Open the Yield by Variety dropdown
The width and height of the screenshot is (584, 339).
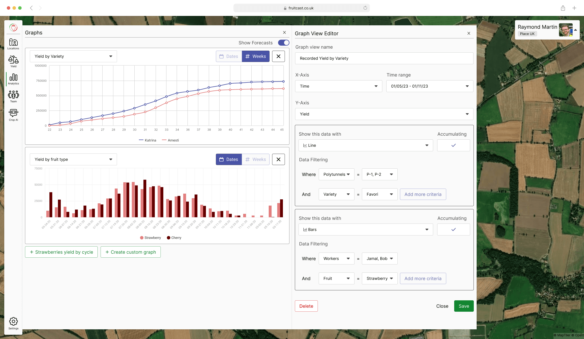pos(73,56)
